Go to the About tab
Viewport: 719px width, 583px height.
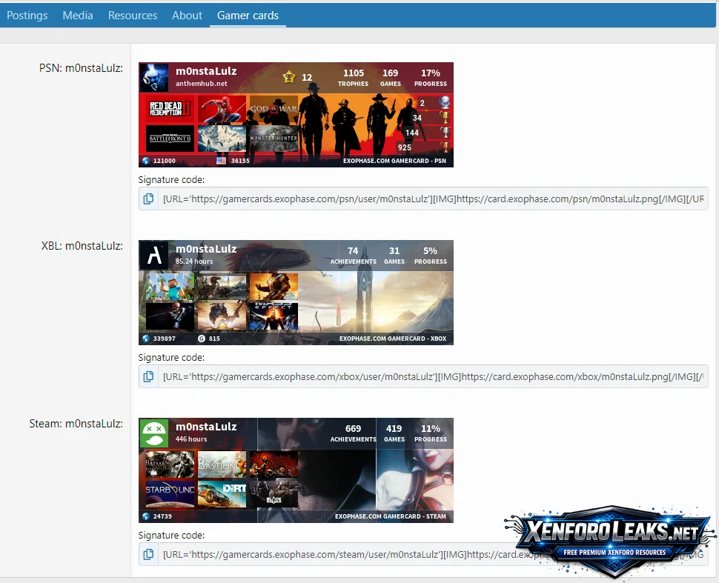(187, 15)
